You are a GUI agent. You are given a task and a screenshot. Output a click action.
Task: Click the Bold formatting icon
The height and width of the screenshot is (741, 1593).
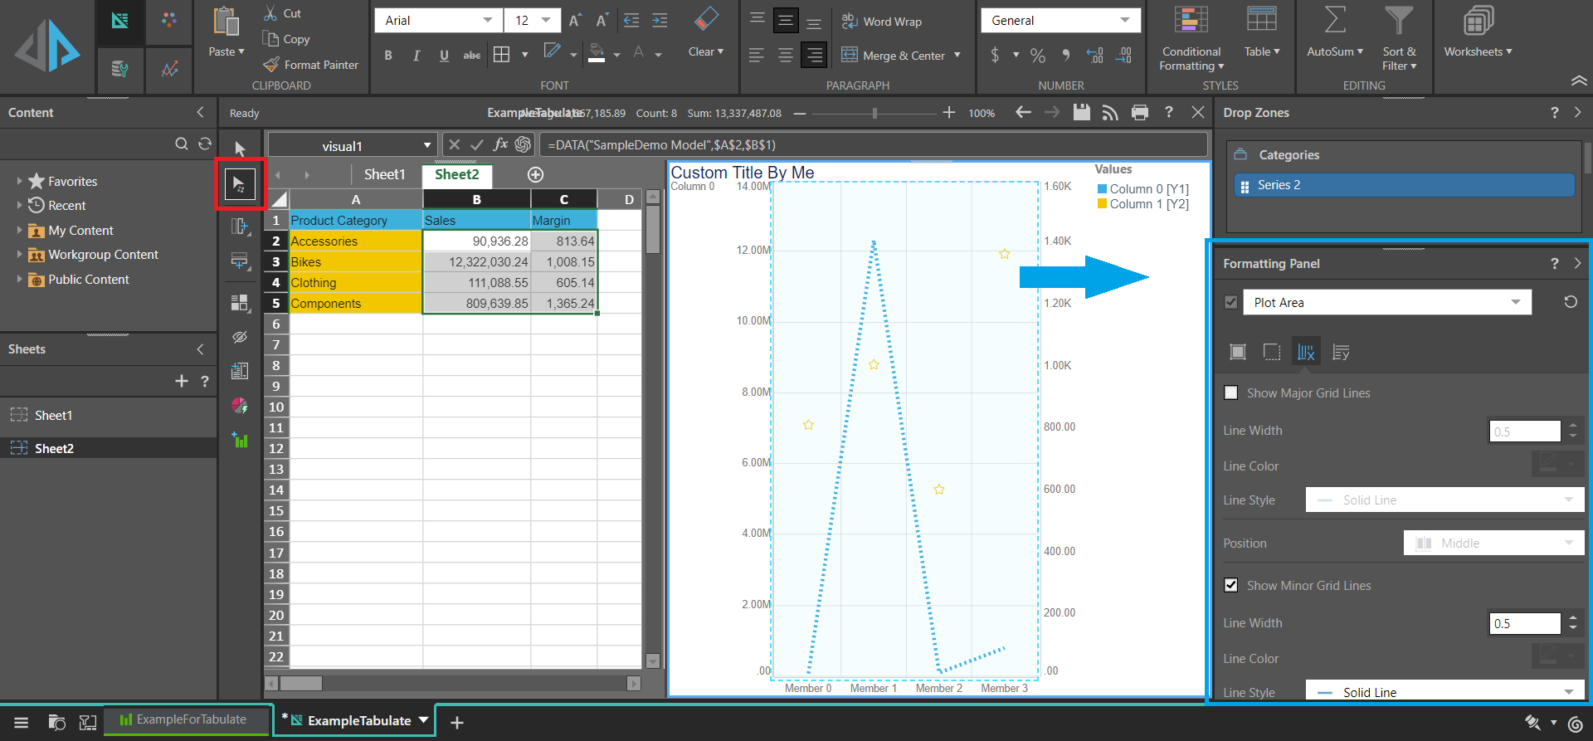pos(388,56)
